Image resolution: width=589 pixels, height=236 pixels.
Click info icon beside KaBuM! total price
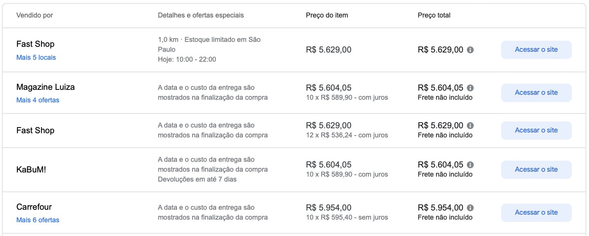(x=470, y=165)
